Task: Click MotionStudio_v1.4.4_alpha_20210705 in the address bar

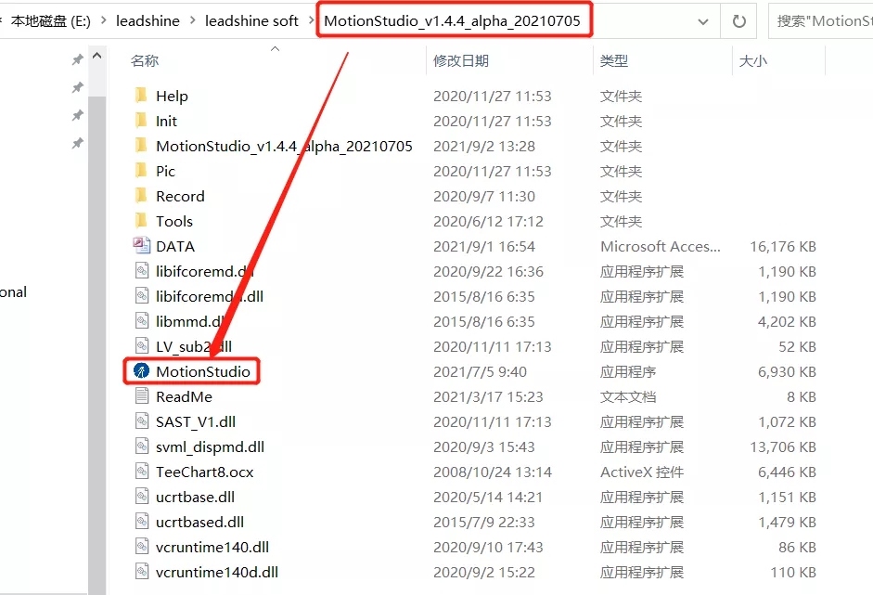Action: tap(452, 20)
